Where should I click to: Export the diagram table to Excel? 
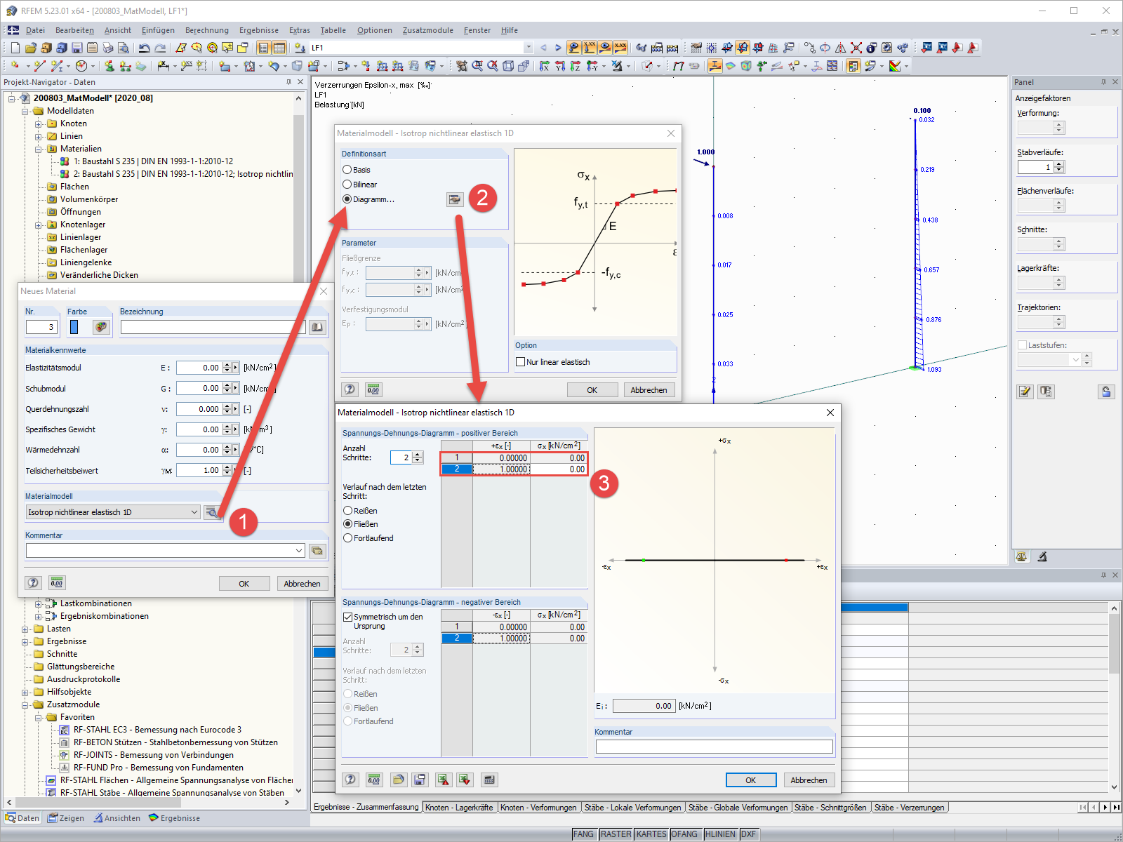(x=442, y=780)
